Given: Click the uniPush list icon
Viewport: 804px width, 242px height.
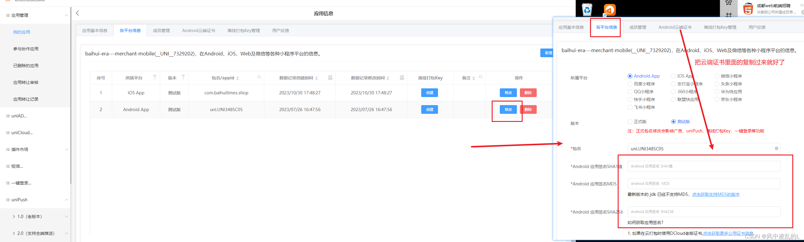Looking at the screenshot, I should [x=8, y=200].
